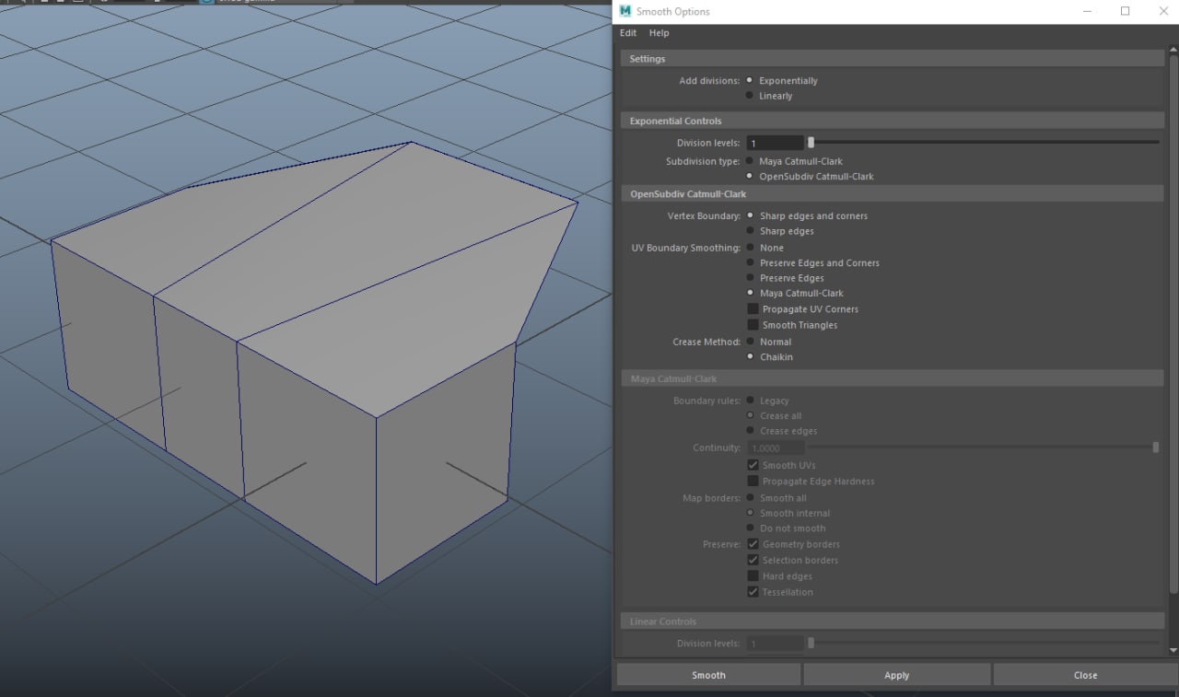1179x697 pixels.
Task: Collapse the Exponential Controls section header
Action: [893, 121]
